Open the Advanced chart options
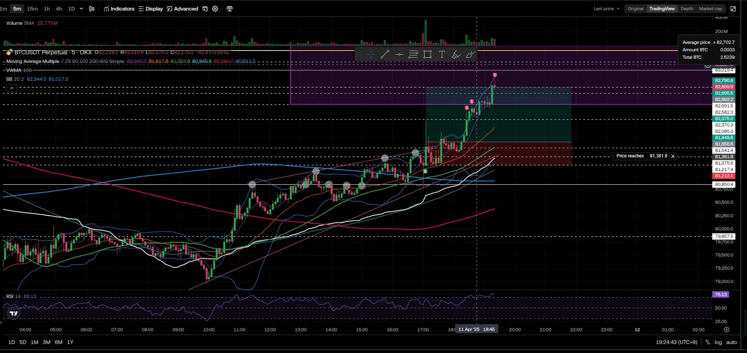Image resolution: width=747 pixels, height=353 pixels. click(182, 9)
